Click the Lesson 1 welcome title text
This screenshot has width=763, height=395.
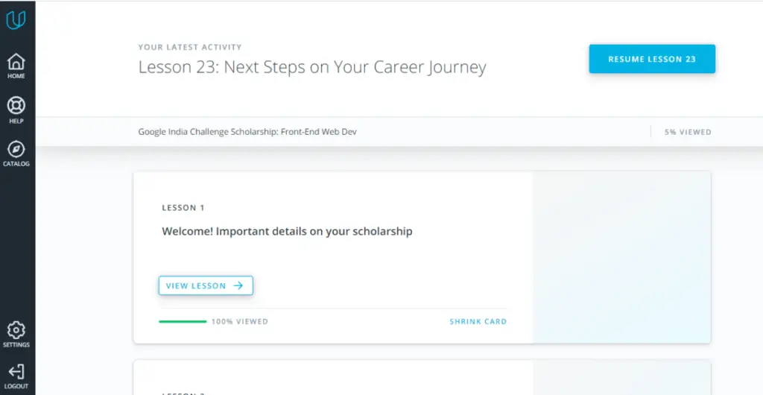[287, 232]
